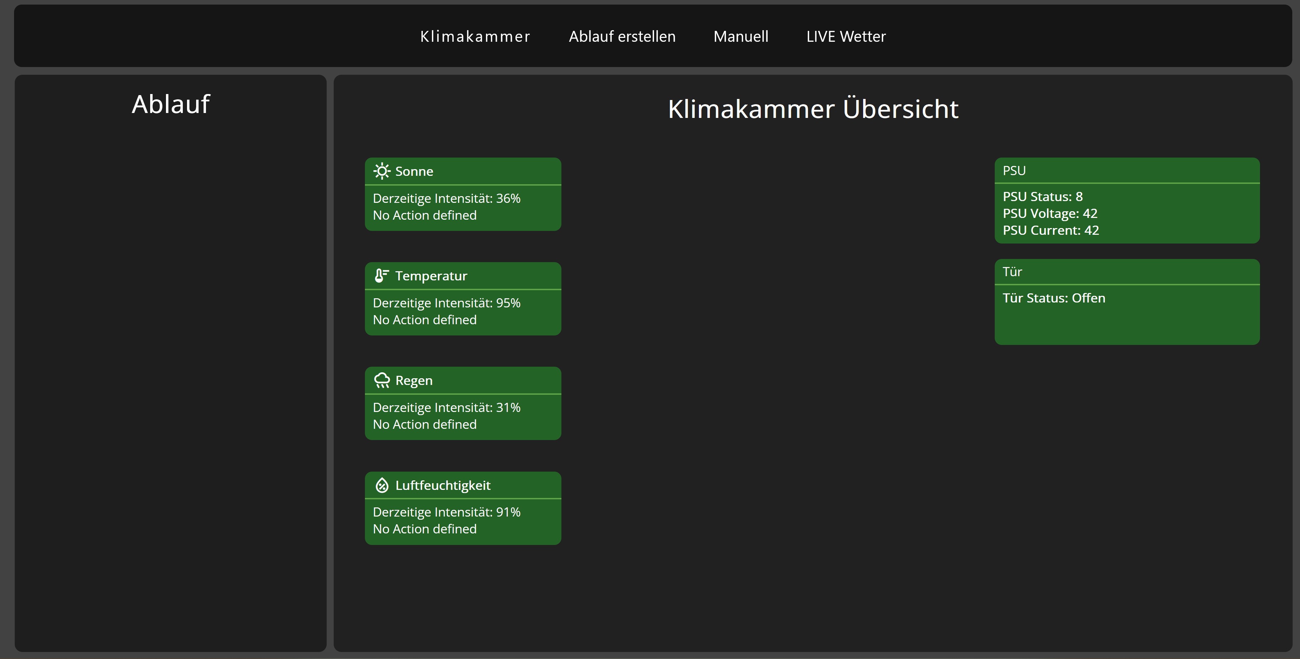Click the sun icon in Sonne card
This screenshot has width=1300, height=659.
(x=382, y=172)
